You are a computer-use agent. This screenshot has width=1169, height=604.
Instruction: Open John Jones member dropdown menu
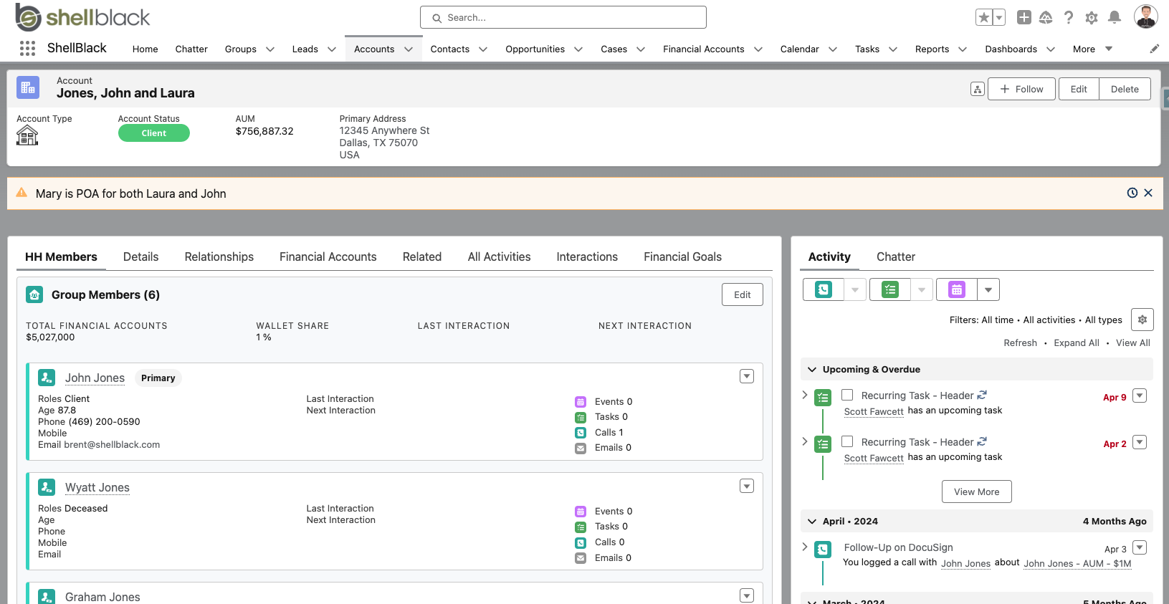(747, 377)
